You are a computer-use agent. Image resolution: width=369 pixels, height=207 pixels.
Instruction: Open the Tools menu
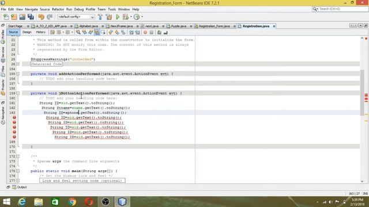point(112,9)
